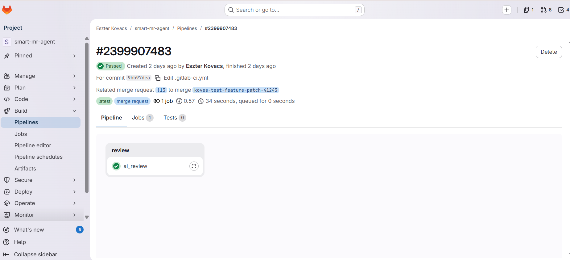This screenshot has height=260, width=570.
Task: Click the What's new compass icon
Action: [6, 230]
